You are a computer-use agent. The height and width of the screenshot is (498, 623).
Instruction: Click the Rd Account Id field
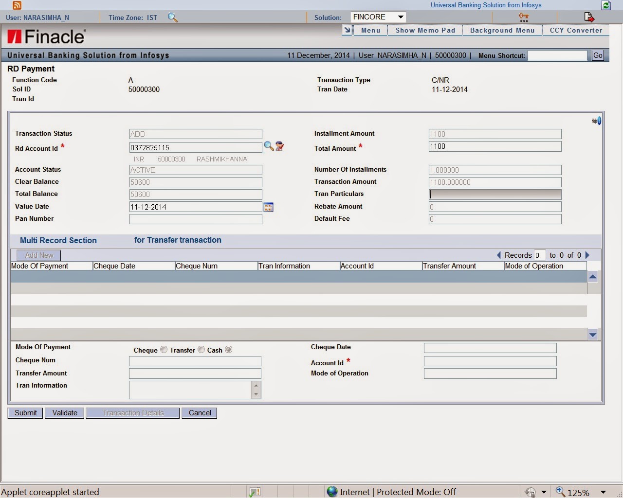tap(196, 147)
